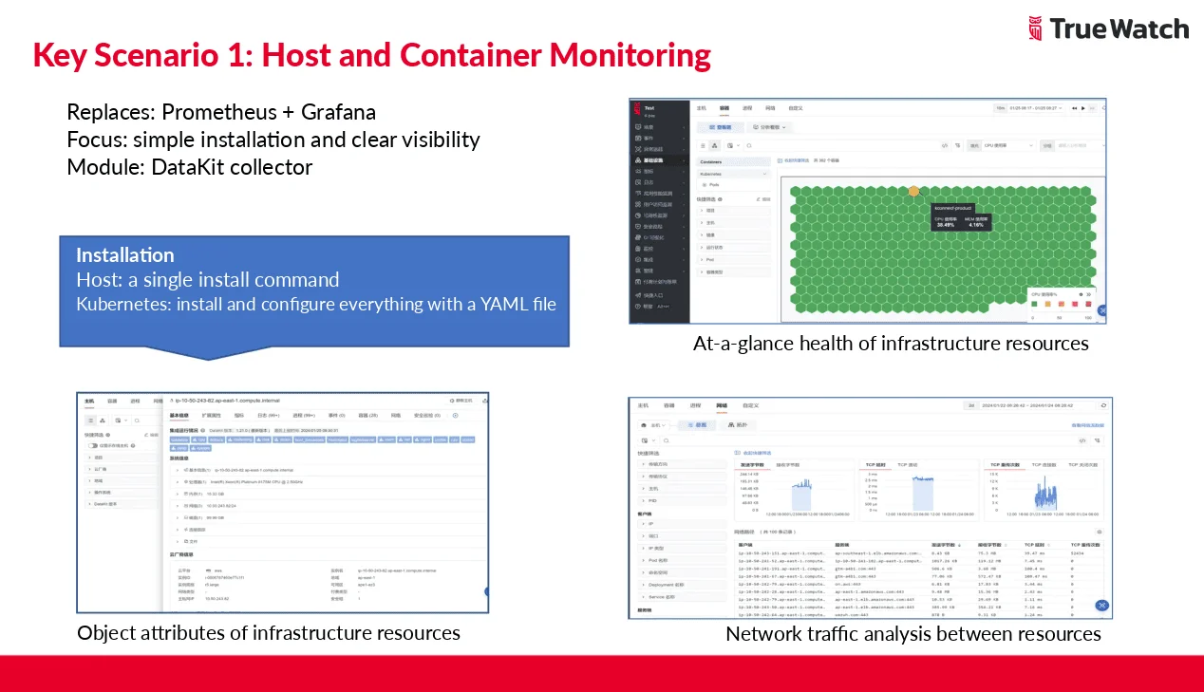The width and height of the screenshot is (1204, 692).
Task: Open time range dropdown 01/25 08:17 - 01/25 08:27
Action: [1036, 108]
